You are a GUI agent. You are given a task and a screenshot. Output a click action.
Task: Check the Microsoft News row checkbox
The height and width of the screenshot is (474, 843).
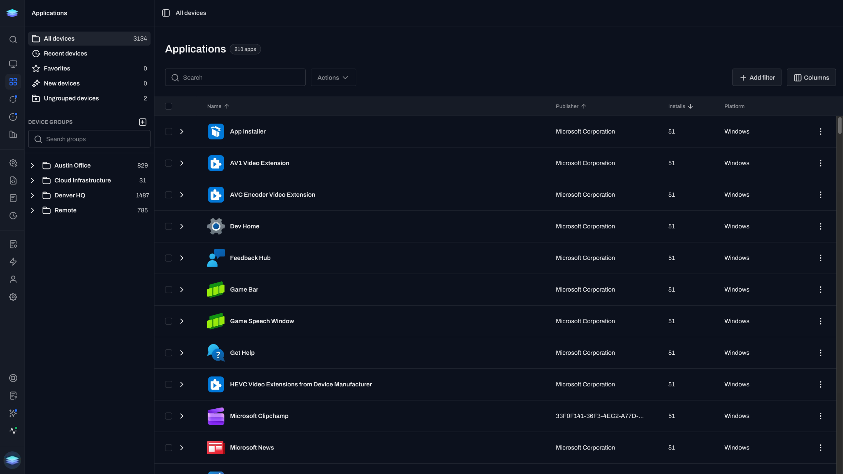(168, 448)
